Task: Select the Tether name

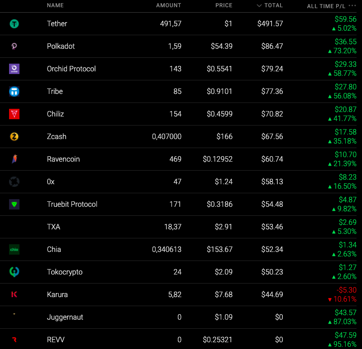Action: tap(57, 24)
